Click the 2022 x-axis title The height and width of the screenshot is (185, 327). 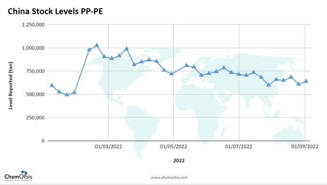179,160
